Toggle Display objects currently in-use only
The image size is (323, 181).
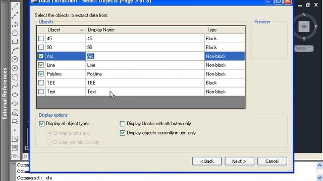(122, 133)
